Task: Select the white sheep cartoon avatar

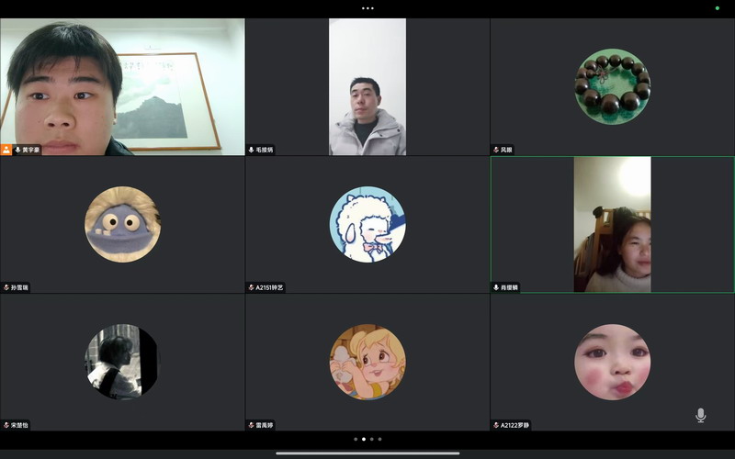Action: (x=367, y=224)
